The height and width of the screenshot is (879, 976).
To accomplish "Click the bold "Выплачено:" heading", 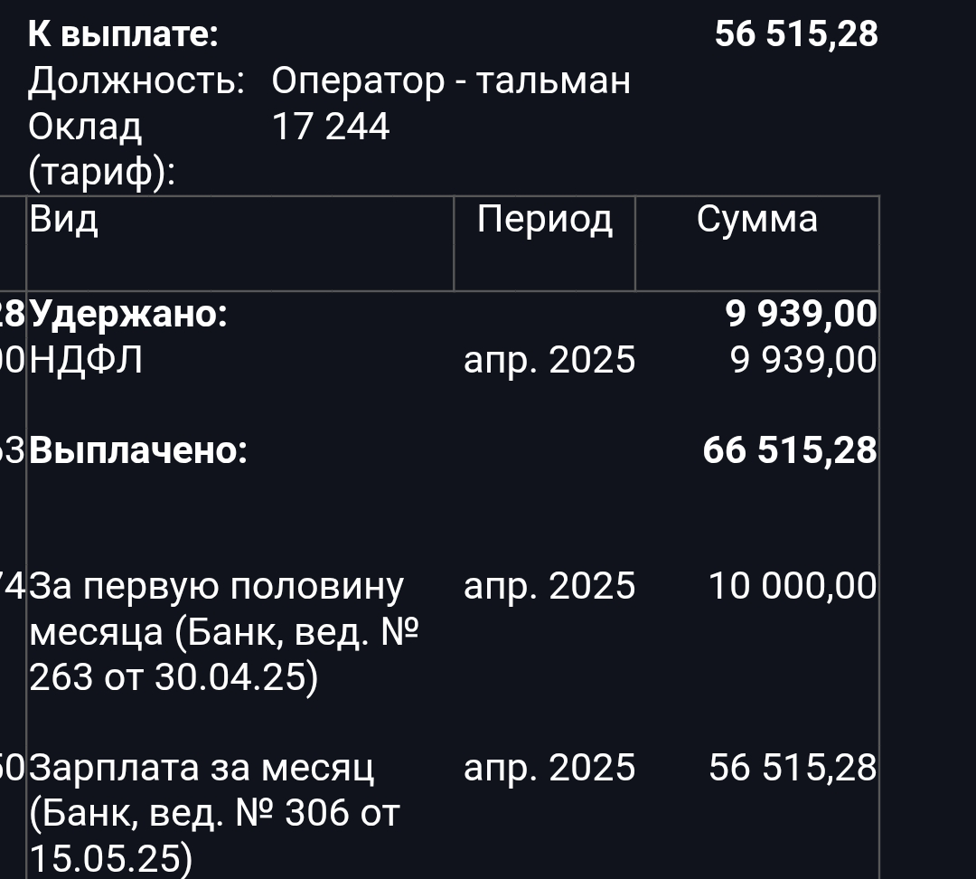I will pyautogui.click(x=138, y=450).
